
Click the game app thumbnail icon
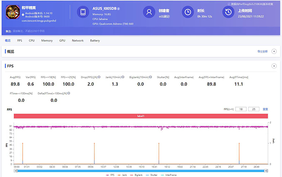click(13, 12)
